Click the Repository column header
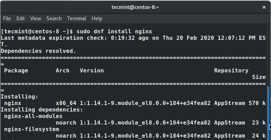Screen dimensions: 271x140 tap(231, 70)
